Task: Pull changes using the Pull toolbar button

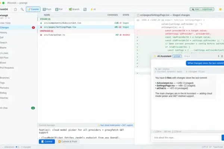Action: pos(59,9)
